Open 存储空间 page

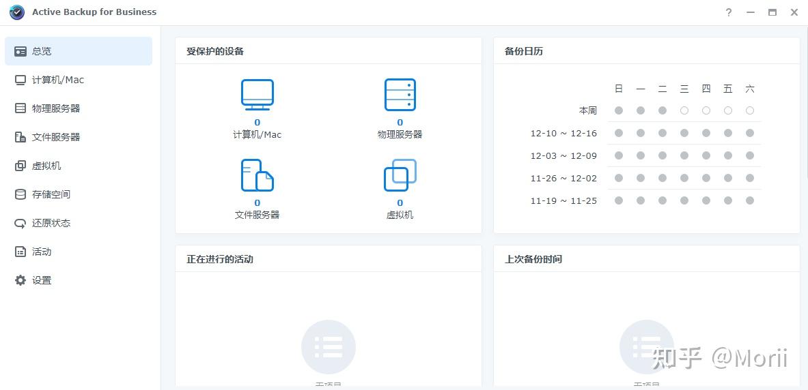(79, 194)
